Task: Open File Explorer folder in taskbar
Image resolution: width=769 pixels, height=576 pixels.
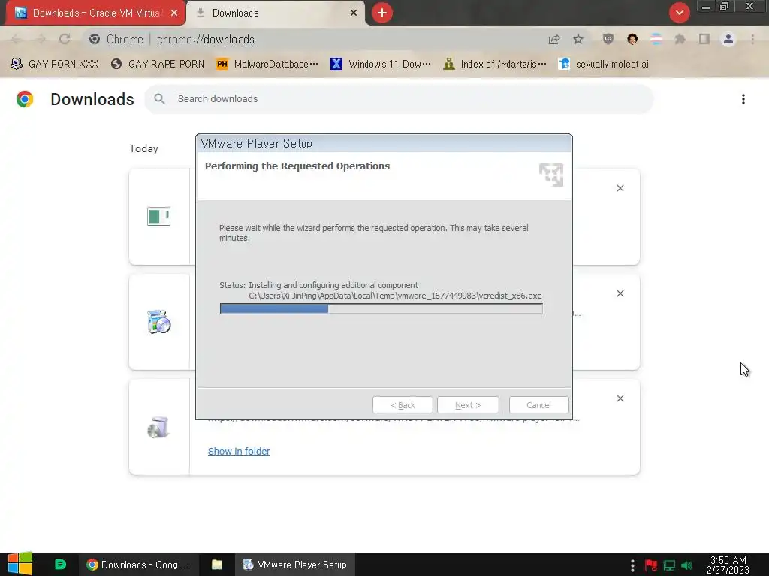Action: [x=217, y=565]
